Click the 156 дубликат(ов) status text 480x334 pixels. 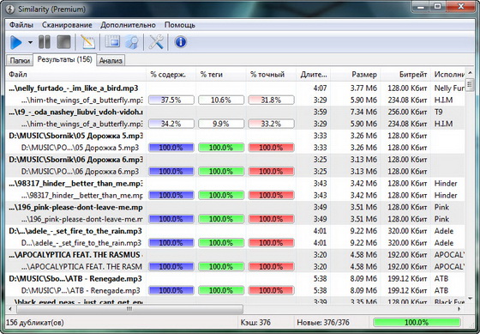click(35, 322)
